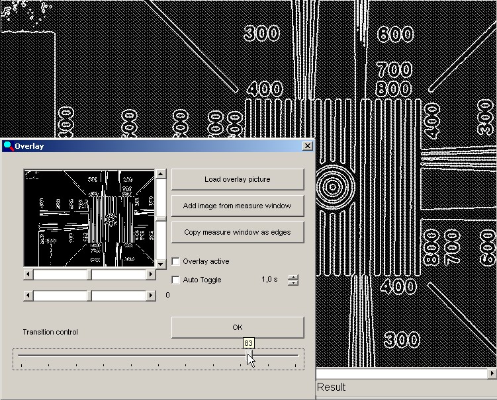Increase Auto Toggle time with spinner up arrow

(x=293, y=276)
